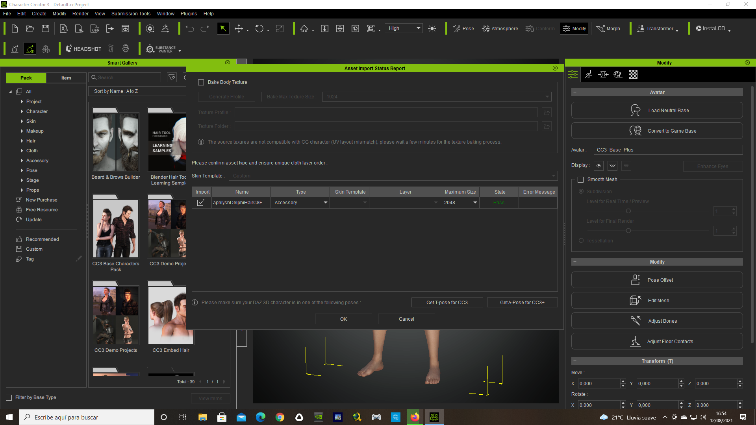This screenshot has width=756, height=425.
Task: Click Get T-pose for CC3
Action: [447, 302]
